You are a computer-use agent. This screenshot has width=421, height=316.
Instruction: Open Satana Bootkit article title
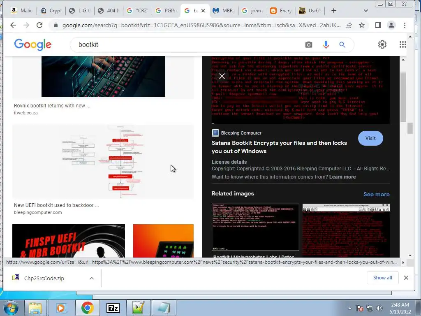tap(279, 147)
